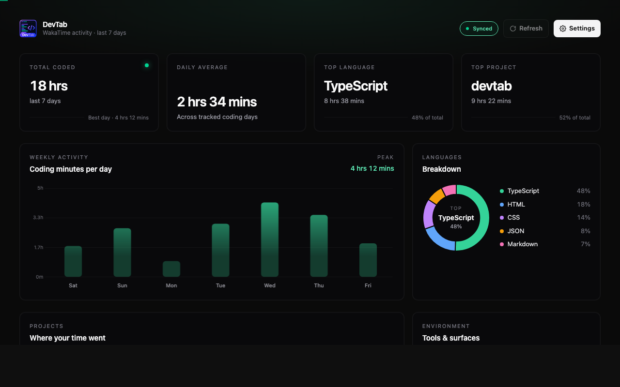The image size is (620, 387).
Task: Select the Mon bar in the weekly chart
Action: (x=171, y=269)
